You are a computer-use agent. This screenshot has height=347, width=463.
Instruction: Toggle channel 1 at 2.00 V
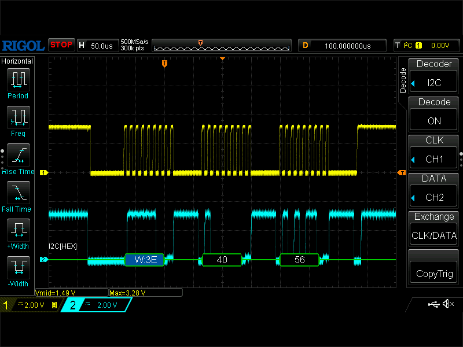coord(29,305)
